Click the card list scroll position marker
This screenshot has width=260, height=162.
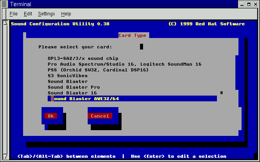point(222,93)
